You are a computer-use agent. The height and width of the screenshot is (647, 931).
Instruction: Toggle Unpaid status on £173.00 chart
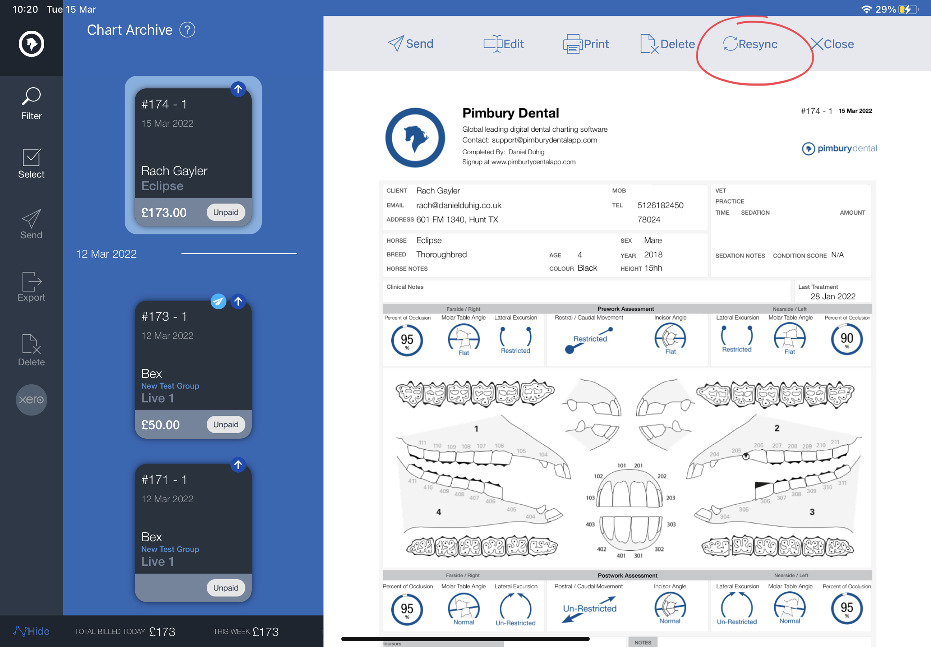point(226,212)
